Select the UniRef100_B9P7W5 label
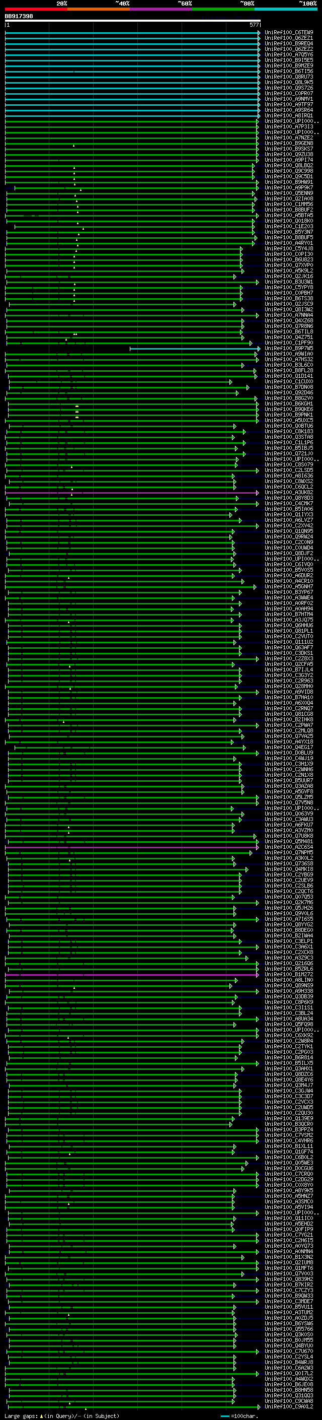The height and width of the screenshot is (1420, 322). point(288,349)
